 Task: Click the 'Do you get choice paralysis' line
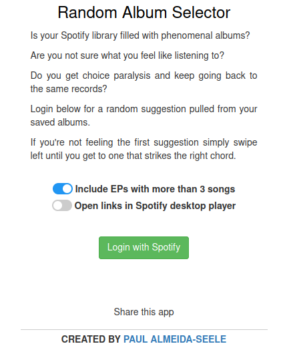[144, 75]
